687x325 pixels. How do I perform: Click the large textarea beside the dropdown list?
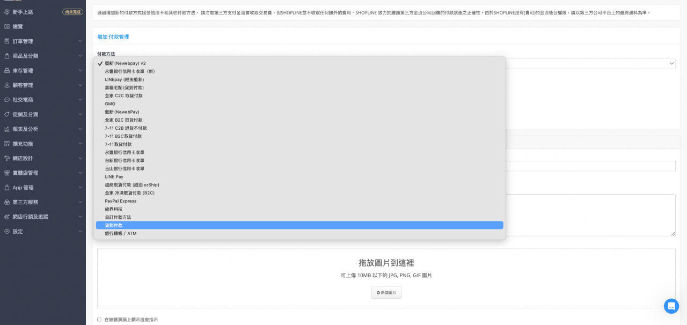[x=590, y=215]
